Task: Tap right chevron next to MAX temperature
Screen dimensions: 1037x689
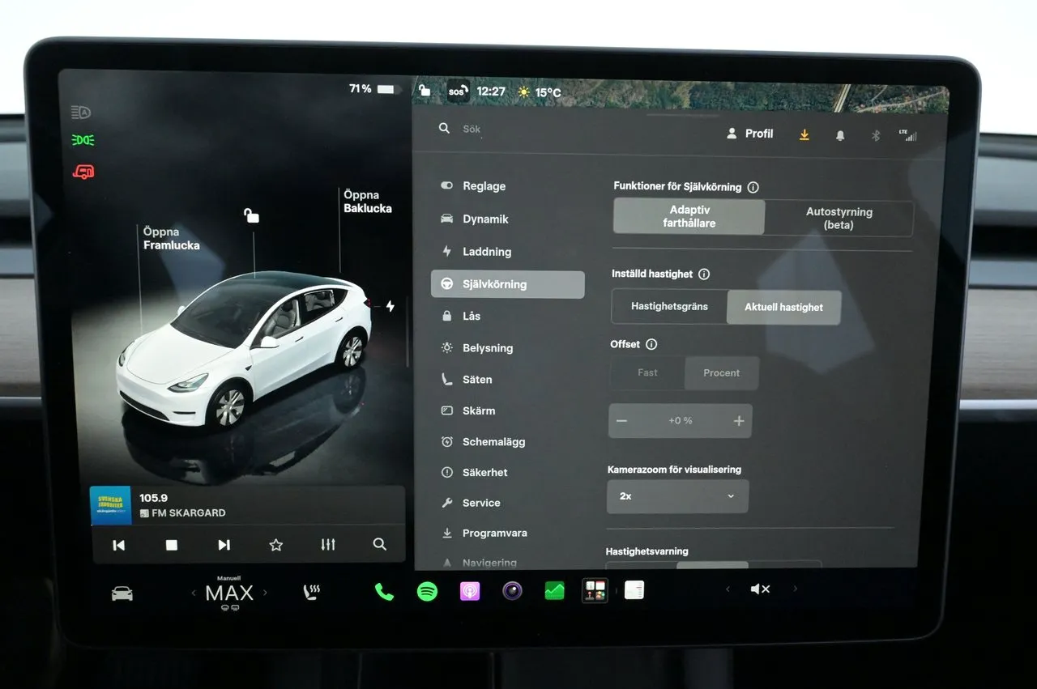Action: pos(265,593)
